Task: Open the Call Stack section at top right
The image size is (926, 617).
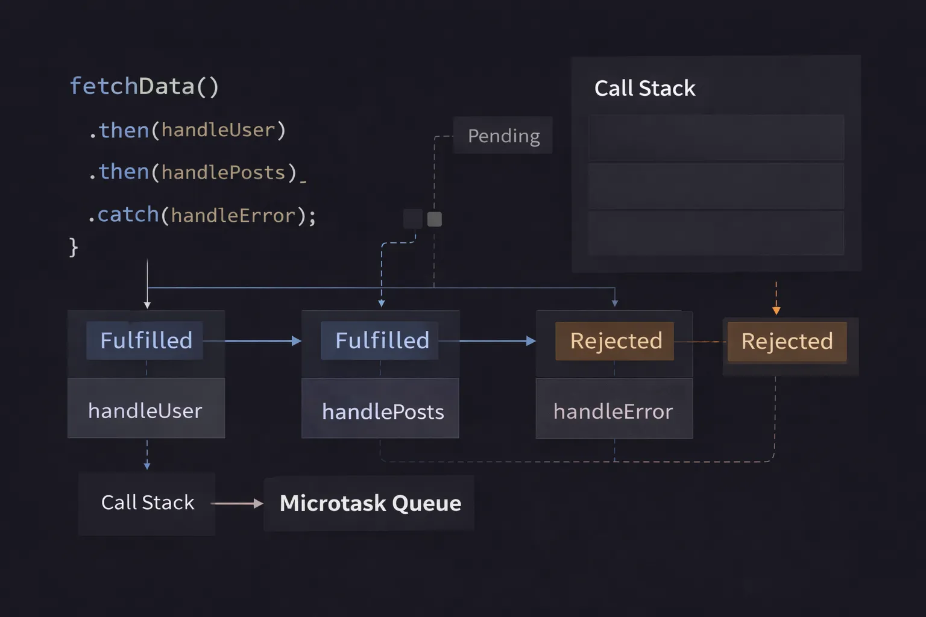Action: [644, 88]
